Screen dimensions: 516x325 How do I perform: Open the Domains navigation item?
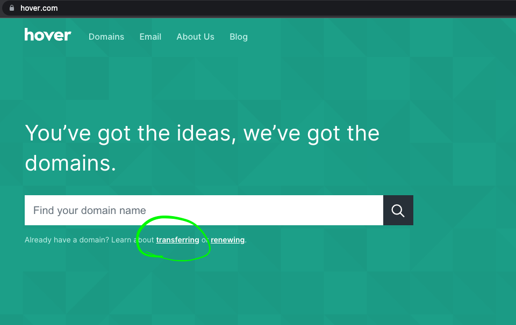(106, 37)
